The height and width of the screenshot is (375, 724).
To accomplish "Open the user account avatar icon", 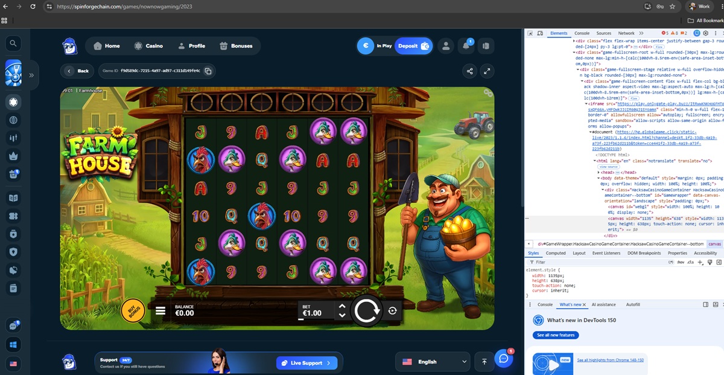I will (446, 46).
